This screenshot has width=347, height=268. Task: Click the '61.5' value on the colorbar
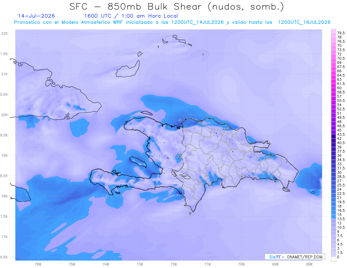coord(341,84)
